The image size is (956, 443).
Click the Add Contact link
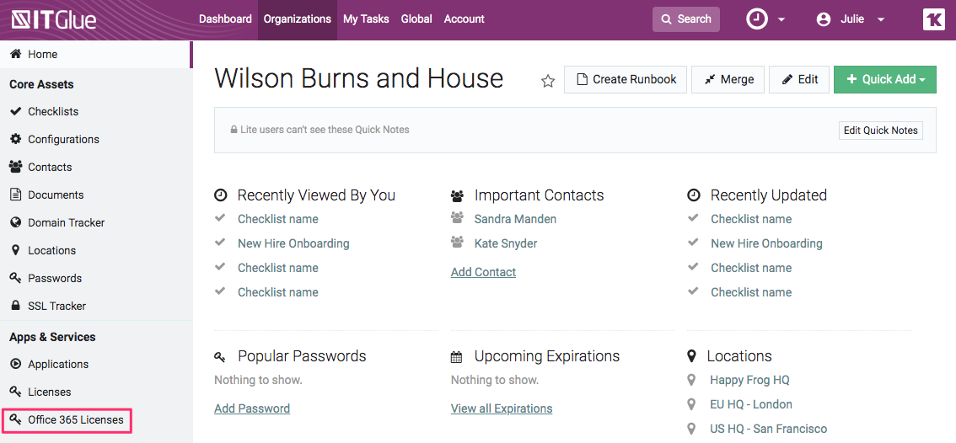pos(483,272)
